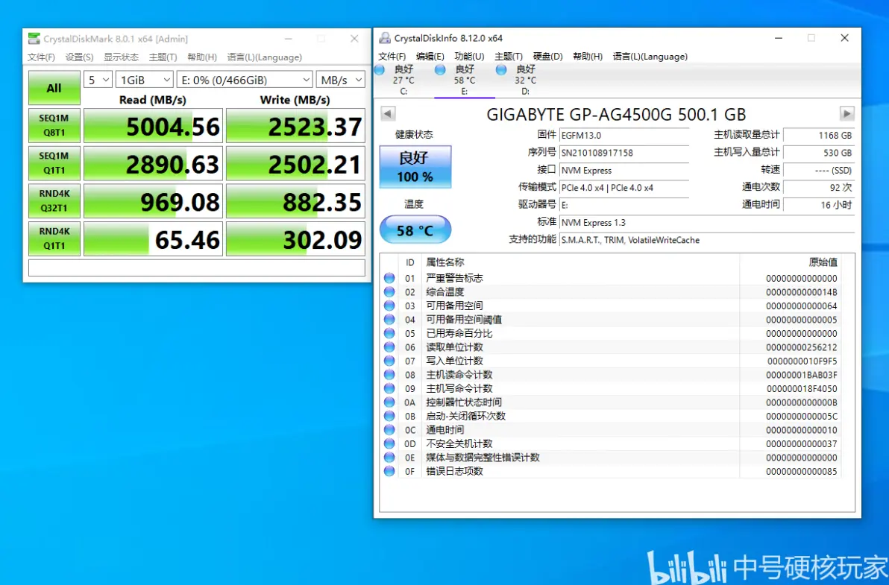
Task: Click status orb for attribute 07 写入单位计数
Action: [x=389, y=361]
